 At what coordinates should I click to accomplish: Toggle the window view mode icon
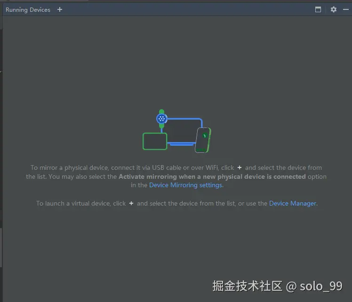coord(318,9)
